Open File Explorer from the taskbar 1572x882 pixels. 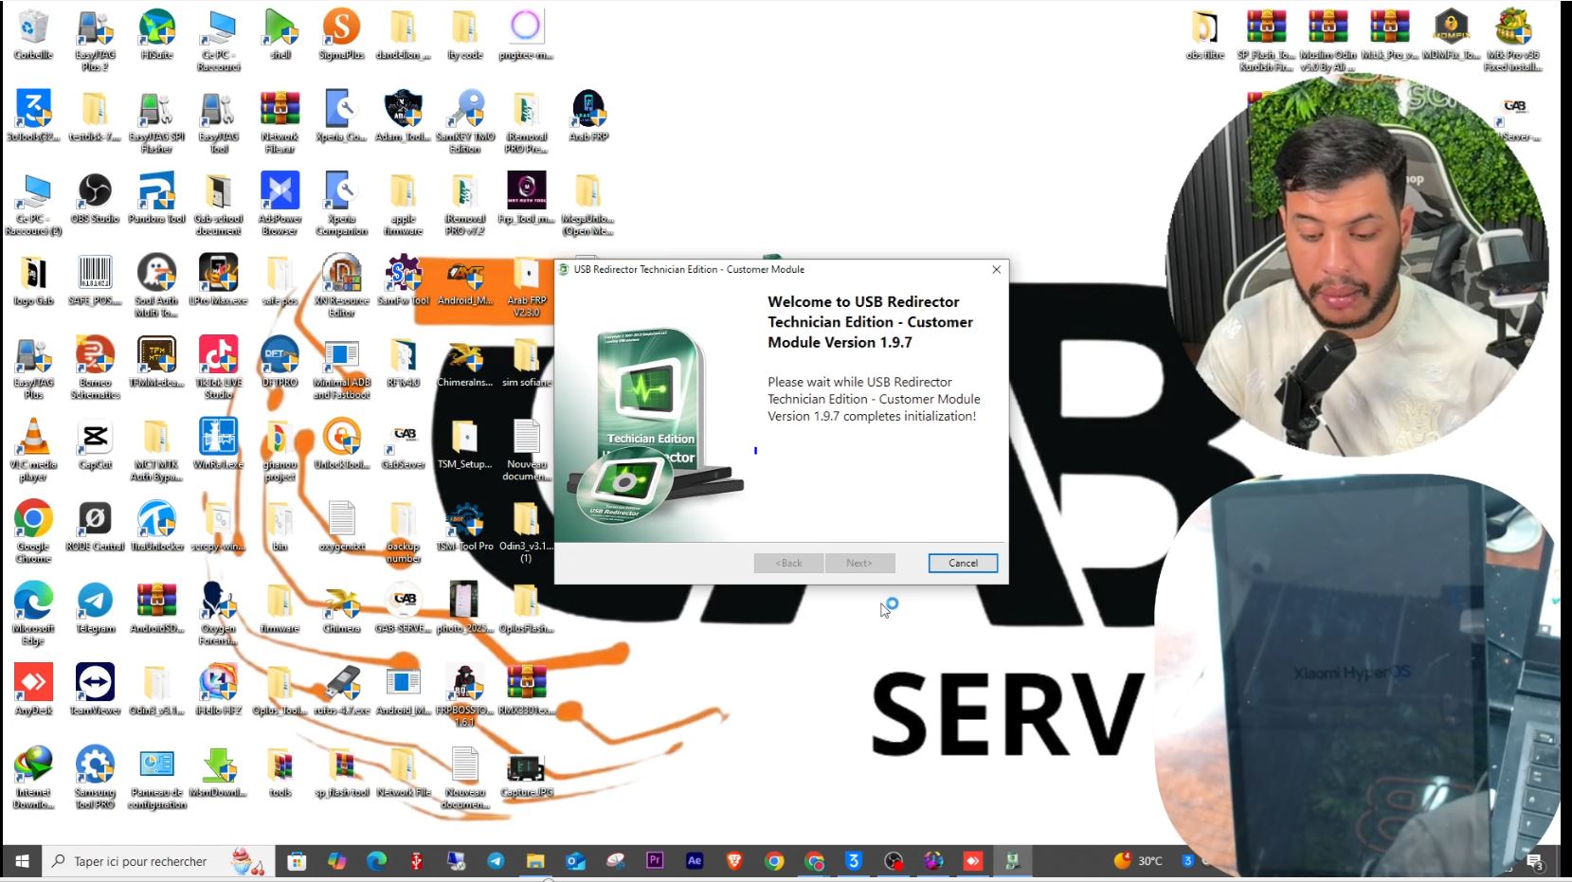535,861
